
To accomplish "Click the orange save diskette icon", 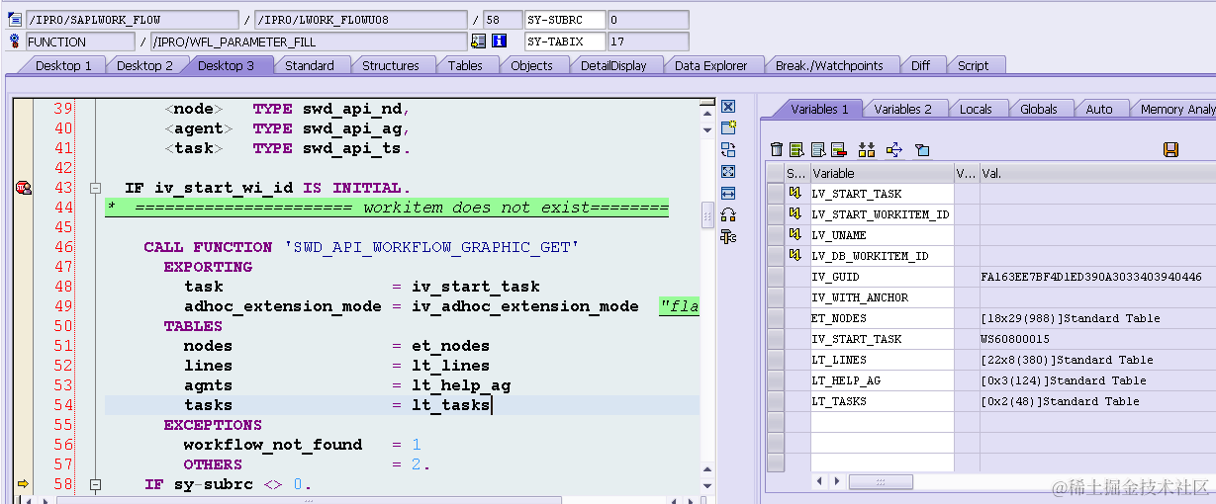I will [1171, 149].
